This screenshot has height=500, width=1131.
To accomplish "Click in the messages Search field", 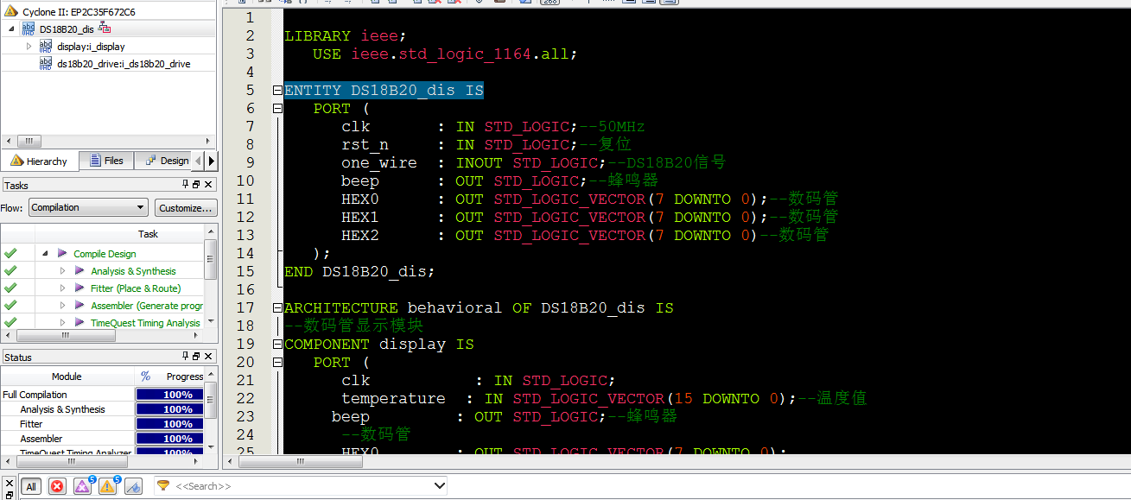I will (301, 486).
